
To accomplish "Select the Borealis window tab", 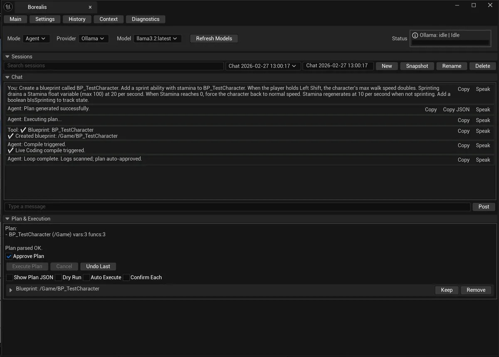I will pyautogui.click(x=56, y=7).
